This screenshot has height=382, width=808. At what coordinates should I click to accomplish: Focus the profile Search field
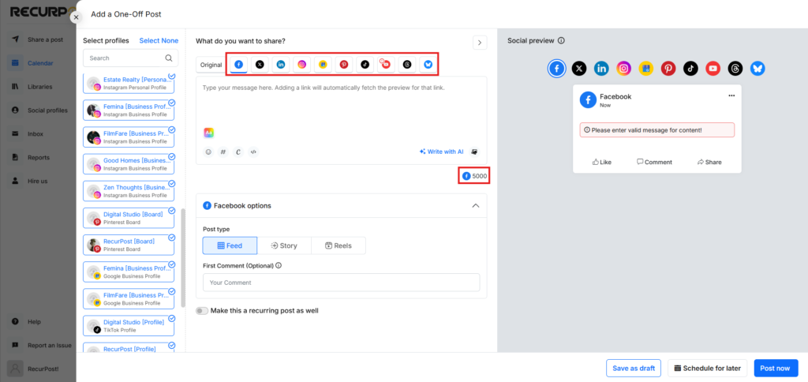131,58
